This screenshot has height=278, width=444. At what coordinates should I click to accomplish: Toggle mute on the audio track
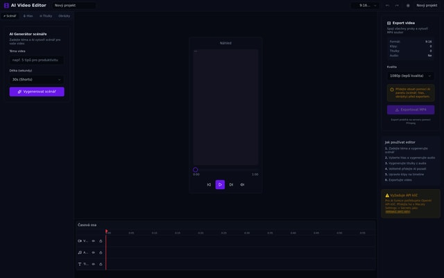click(94, 252)
